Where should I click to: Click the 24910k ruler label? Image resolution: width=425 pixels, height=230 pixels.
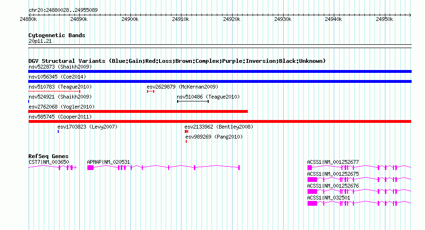(x=181, y=19)
